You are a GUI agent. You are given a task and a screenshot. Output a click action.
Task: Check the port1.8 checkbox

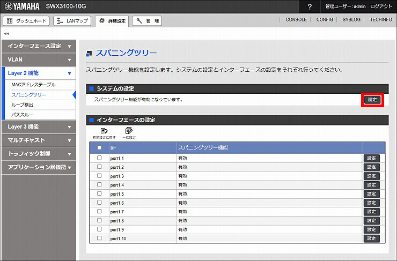[x=99, y=220]
